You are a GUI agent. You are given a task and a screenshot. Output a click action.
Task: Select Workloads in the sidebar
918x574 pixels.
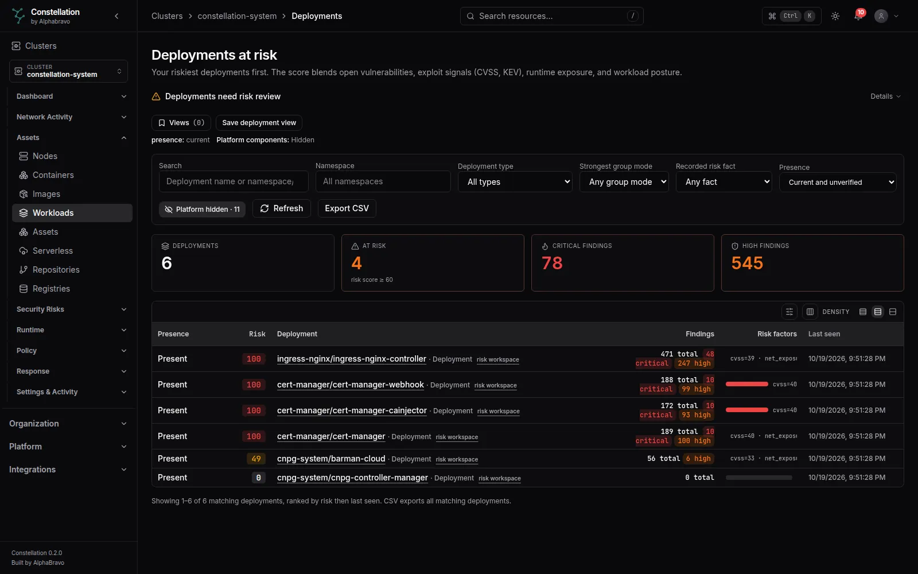point(72,213)
